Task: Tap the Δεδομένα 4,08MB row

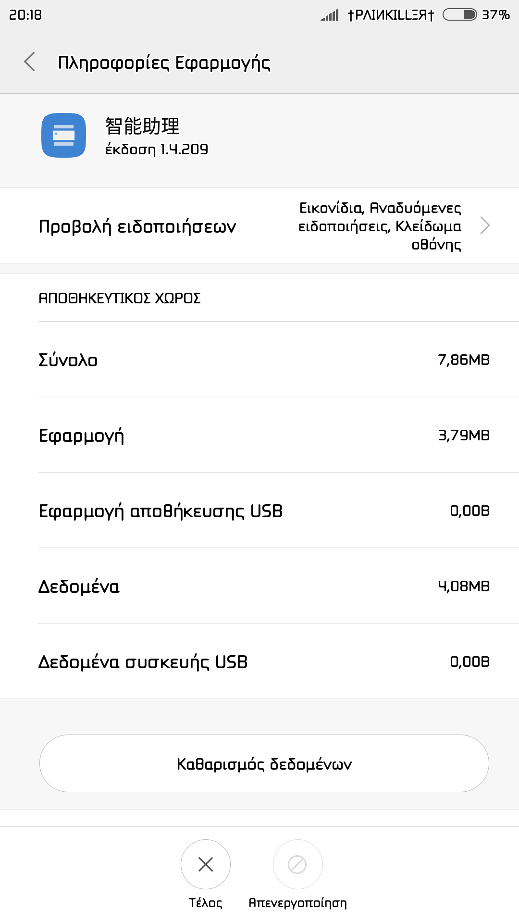Action: 259,586
